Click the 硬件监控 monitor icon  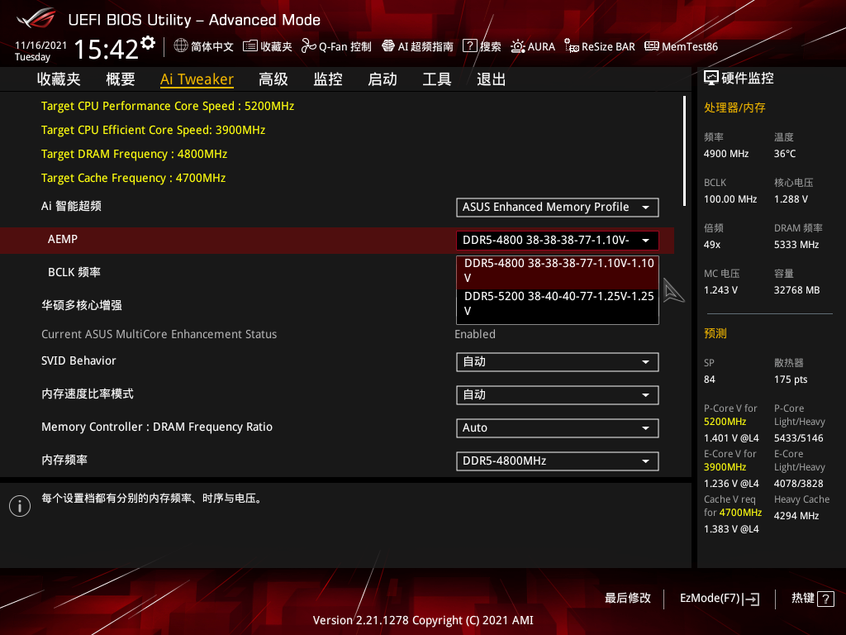[711, 79]
